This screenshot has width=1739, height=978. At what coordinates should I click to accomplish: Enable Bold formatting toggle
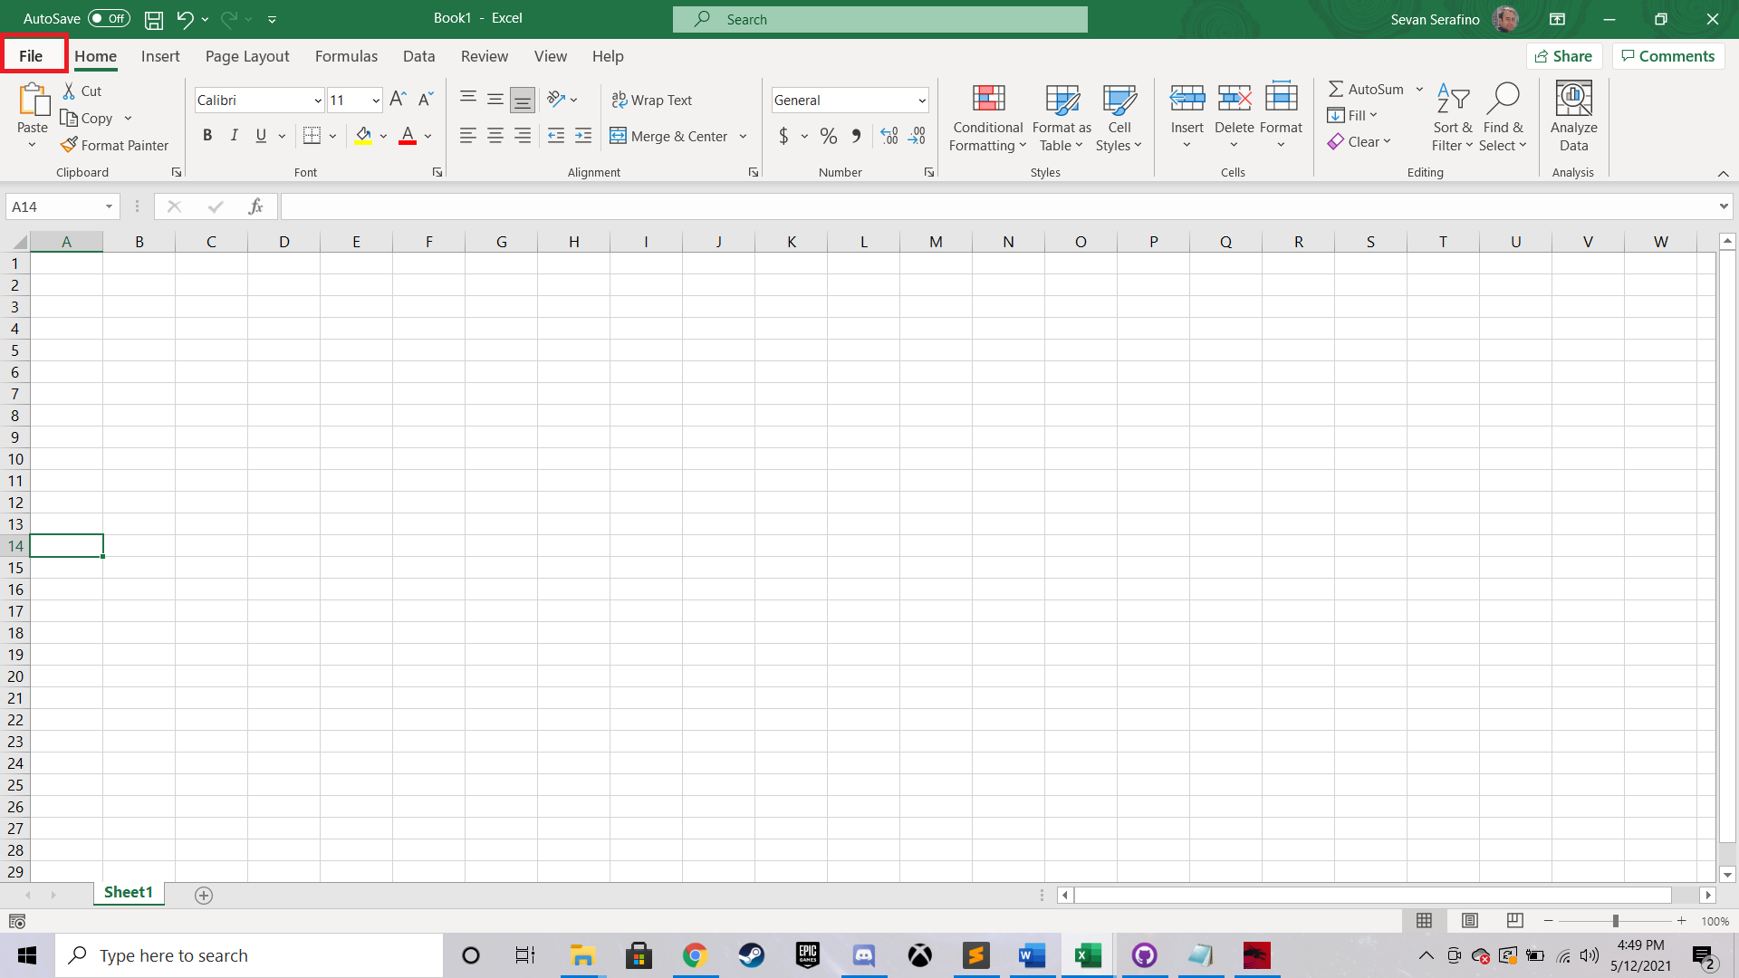pos(207,136)
